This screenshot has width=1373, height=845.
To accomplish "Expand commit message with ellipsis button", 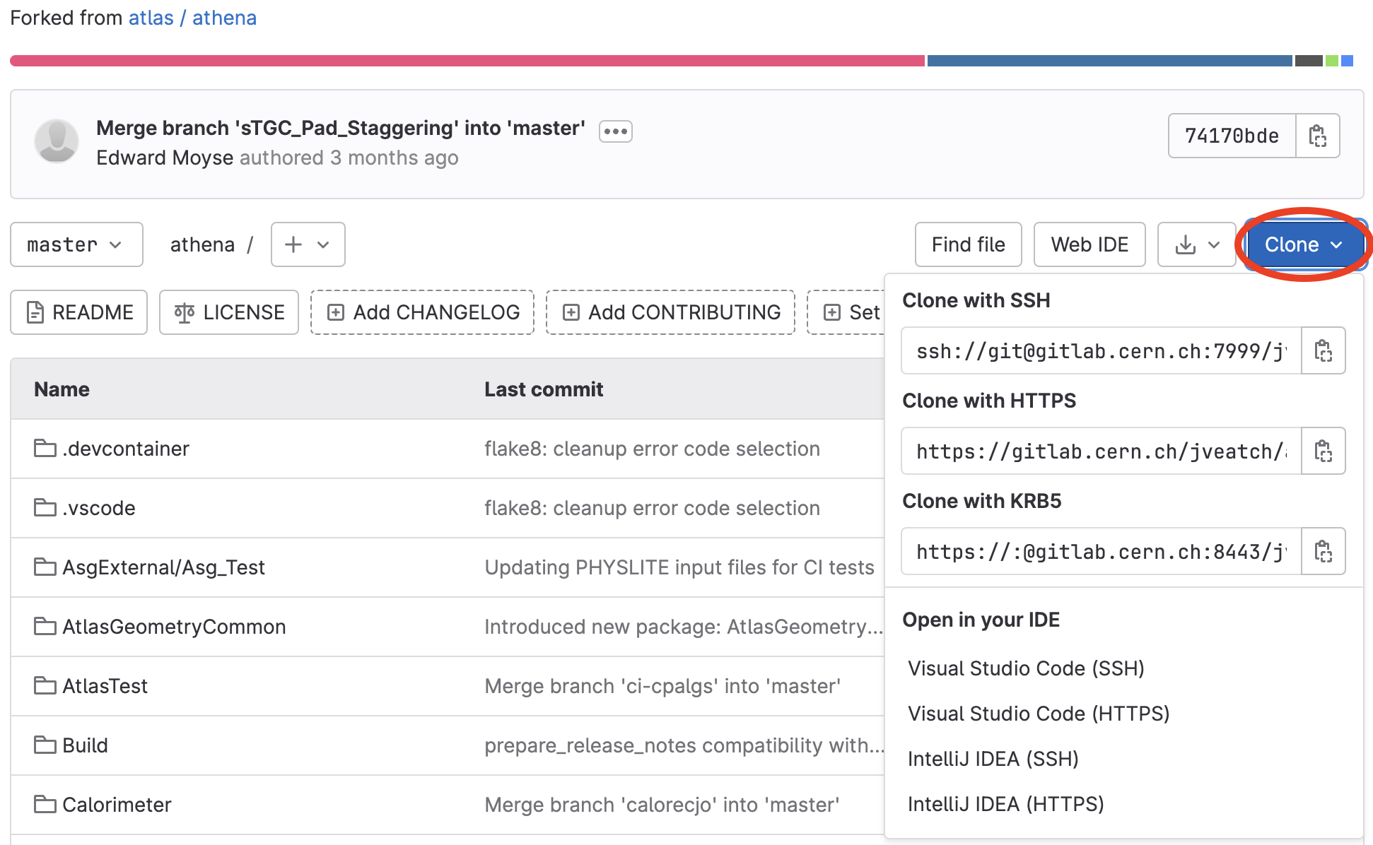I will 615,131.
